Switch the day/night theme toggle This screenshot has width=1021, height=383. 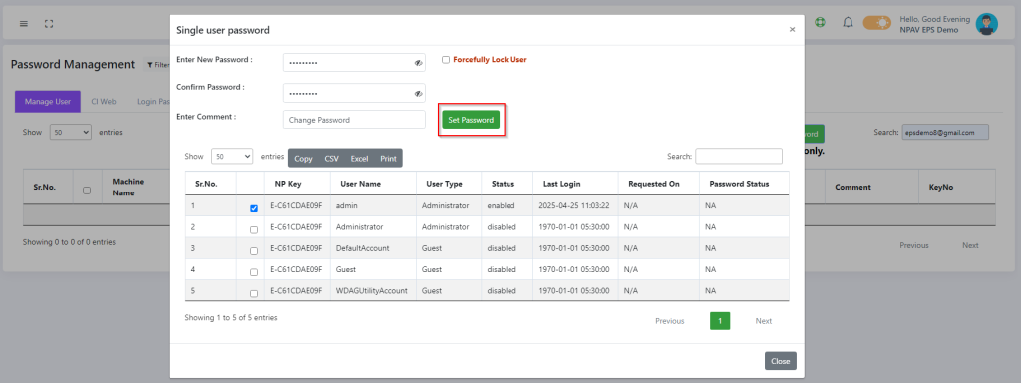click(877, 23)
